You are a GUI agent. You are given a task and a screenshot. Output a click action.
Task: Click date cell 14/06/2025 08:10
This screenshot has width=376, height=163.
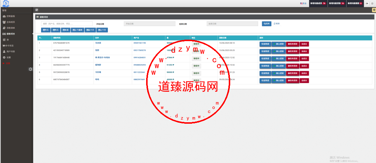(x=227, y=43)
